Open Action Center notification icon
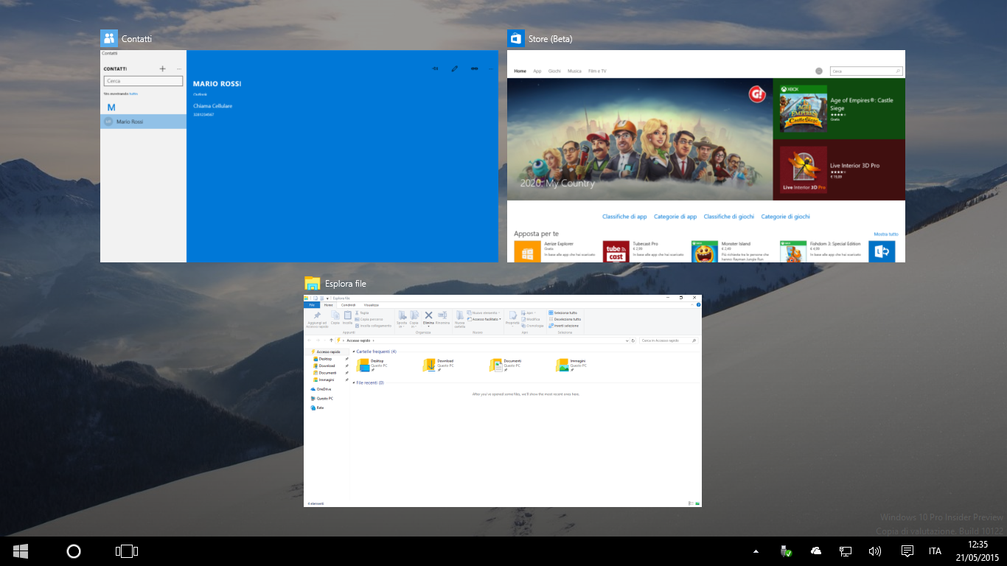 pyautogui.click(x=907, y=551)
